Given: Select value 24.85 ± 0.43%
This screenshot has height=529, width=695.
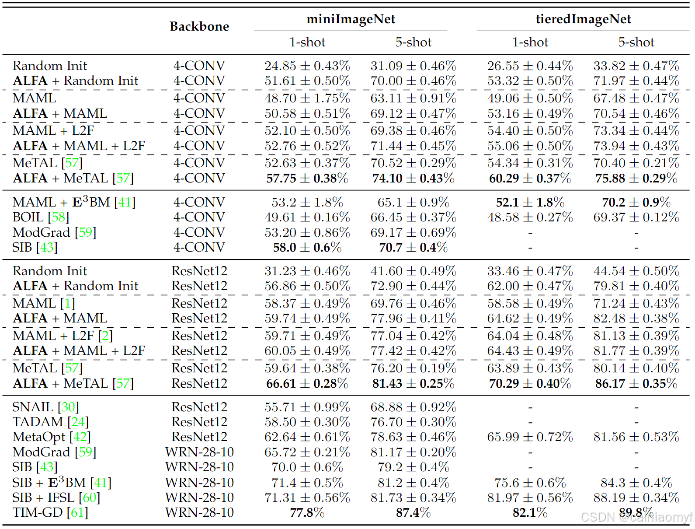Looking at the screenshot, I should click(x=307, y=66).
